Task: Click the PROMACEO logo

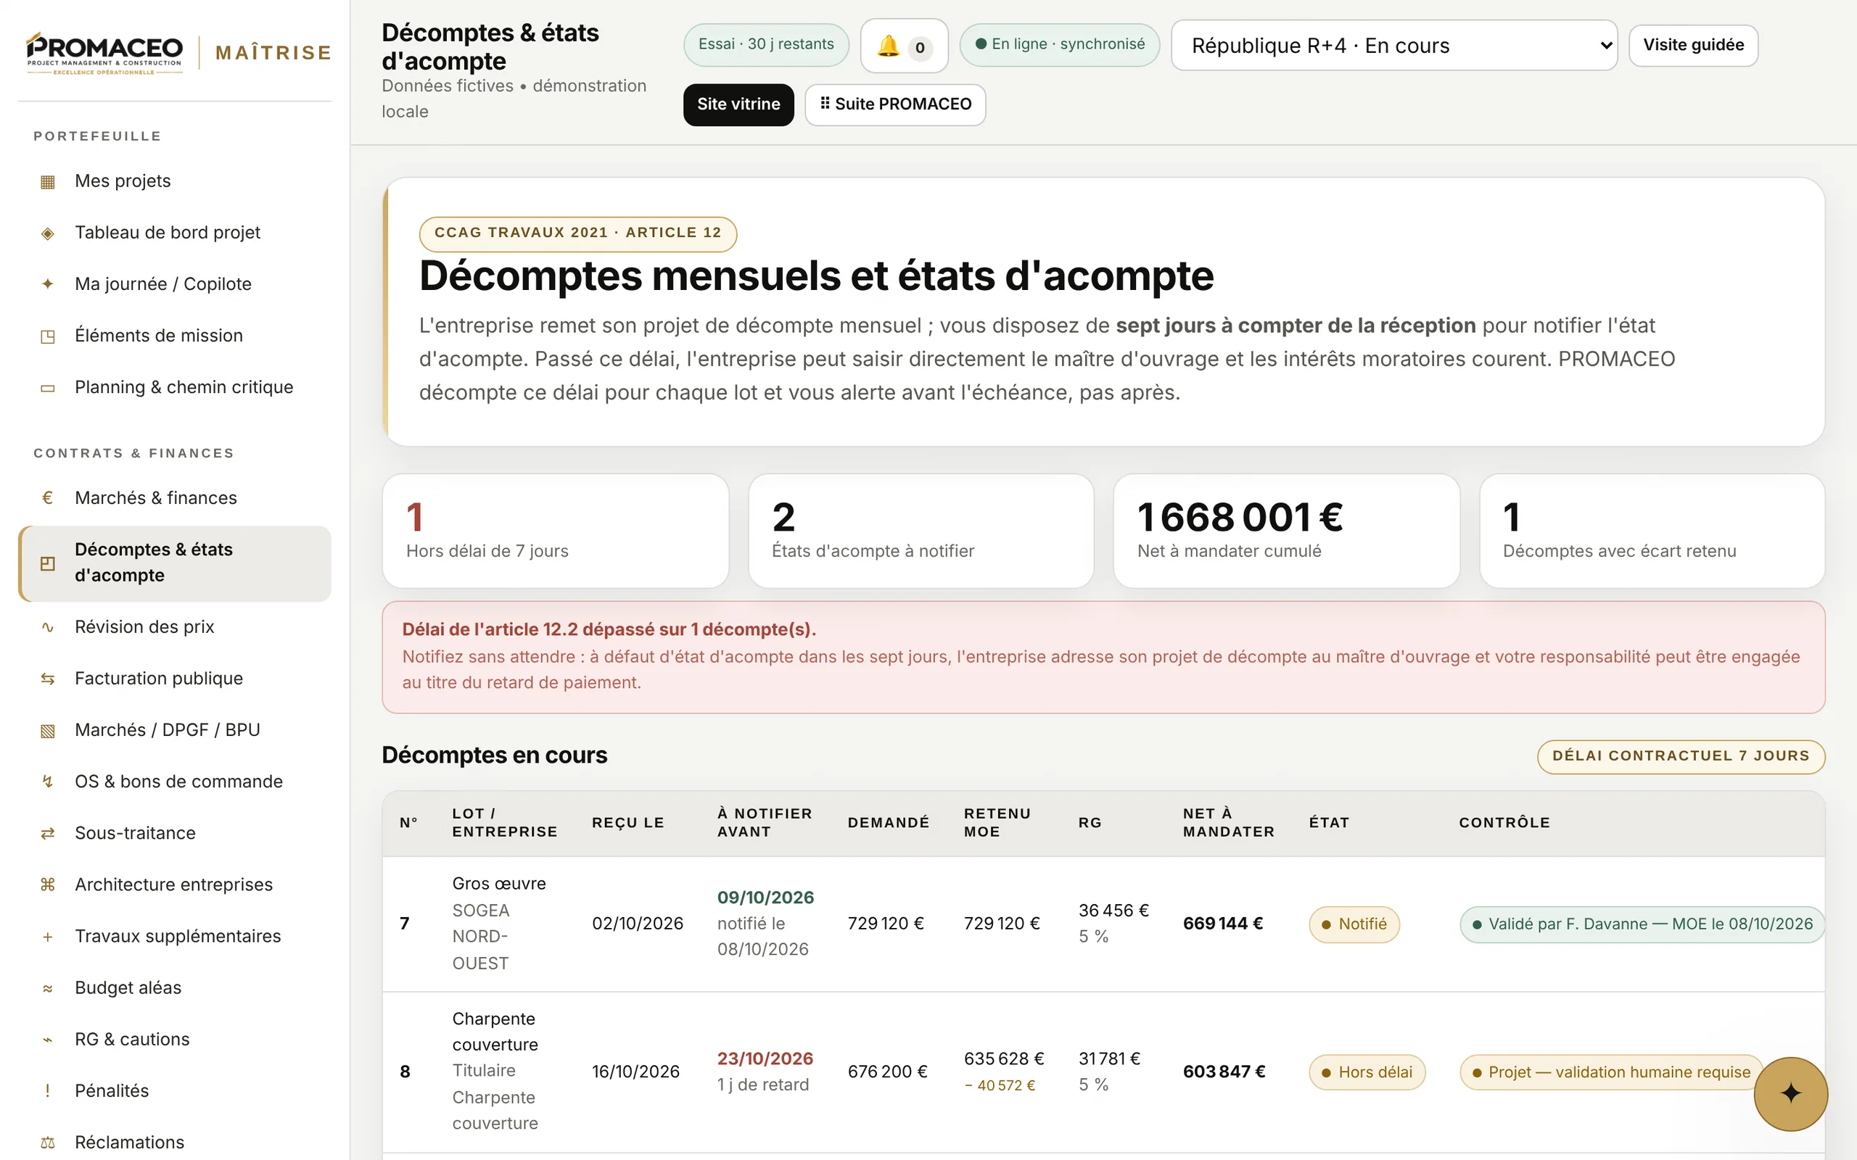Action: coord(104,52)
